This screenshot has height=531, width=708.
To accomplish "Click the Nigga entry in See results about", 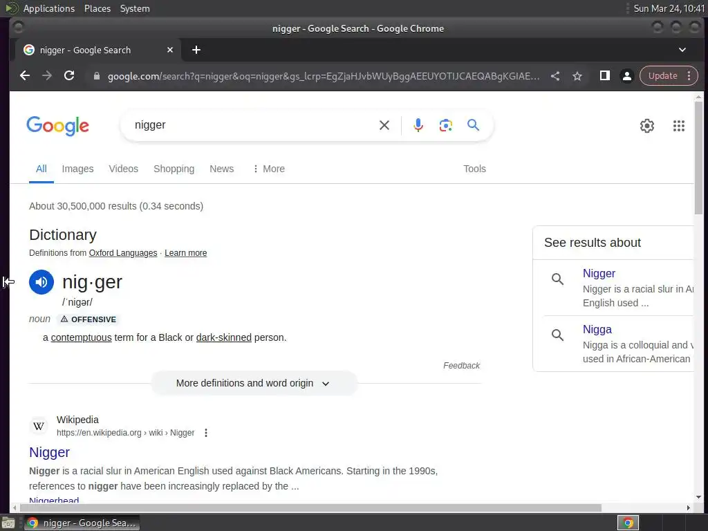I will pyautogui.click(x=597, y=330).
